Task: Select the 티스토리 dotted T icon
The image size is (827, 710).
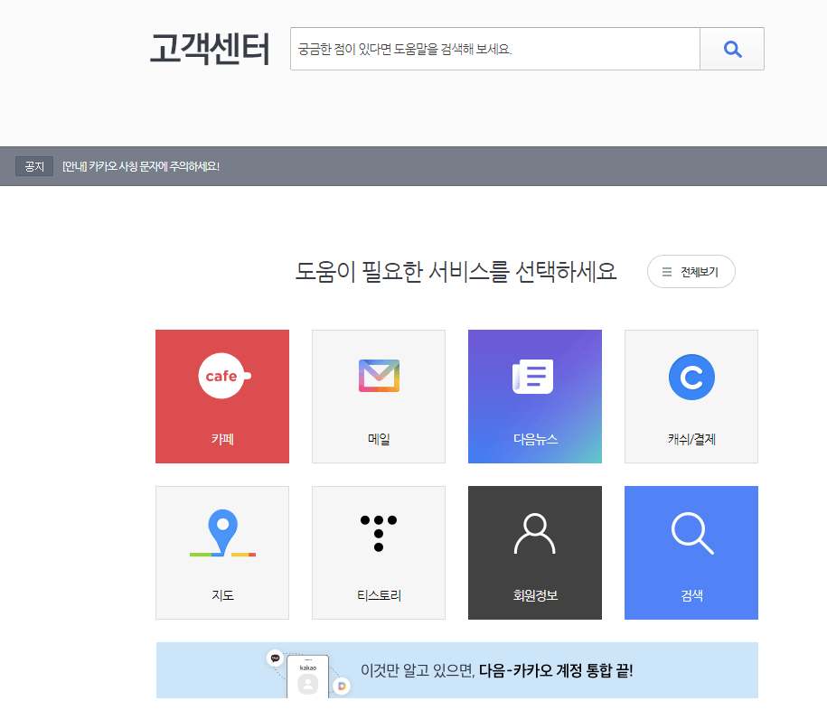Action: coord(379,534)
